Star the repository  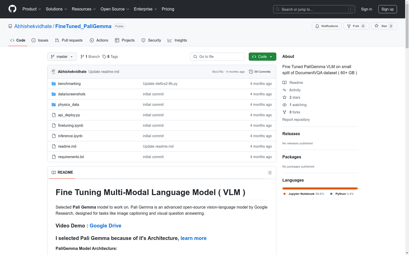click(x=384, y=26)
